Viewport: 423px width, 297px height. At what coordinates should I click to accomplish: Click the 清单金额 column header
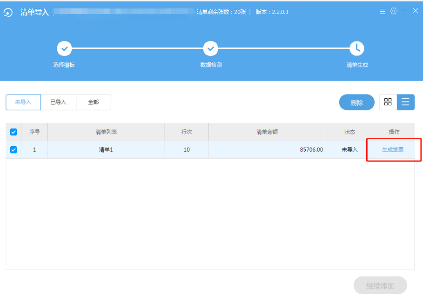pos(267,132)
